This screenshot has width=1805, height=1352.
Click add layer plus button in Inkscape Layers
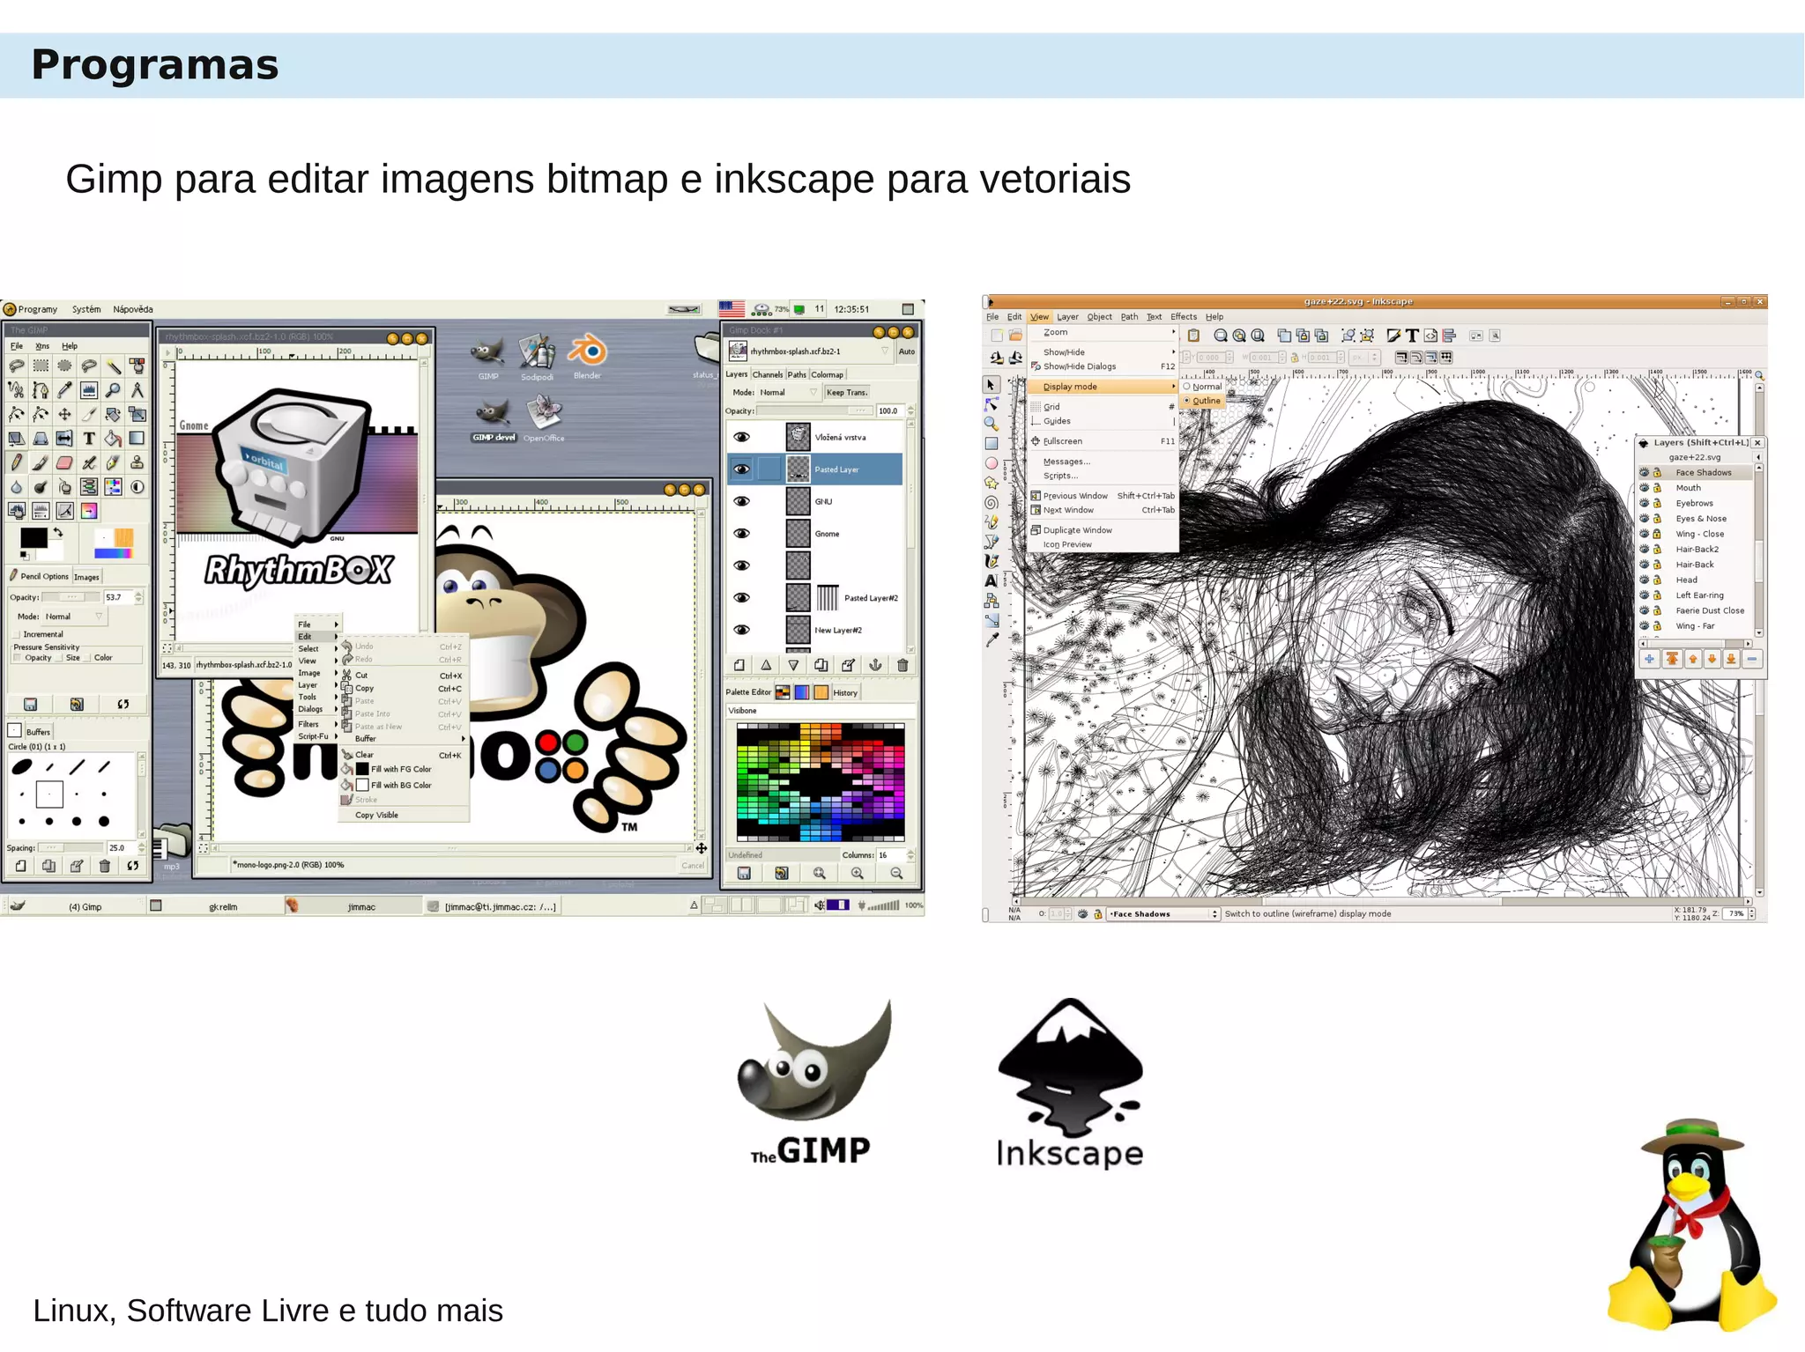1649,659
